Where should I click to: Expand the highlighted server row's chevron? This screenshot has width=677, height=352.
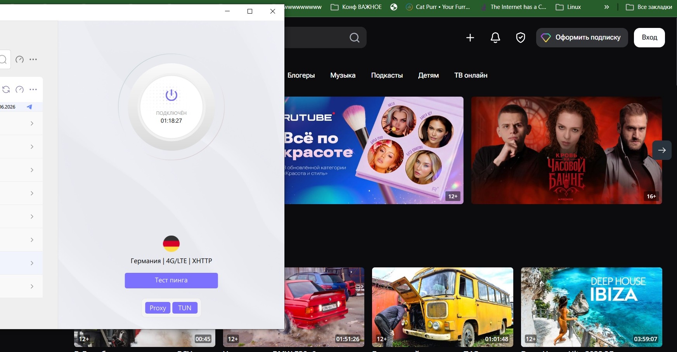[x=32, y=263]
